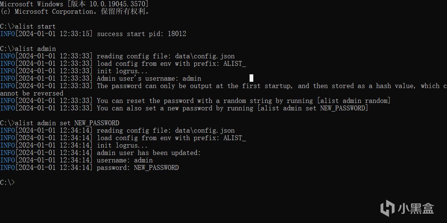Select the 'success start pid: 18012' output line
Viewport: 447px width, 223px height.
141,34
